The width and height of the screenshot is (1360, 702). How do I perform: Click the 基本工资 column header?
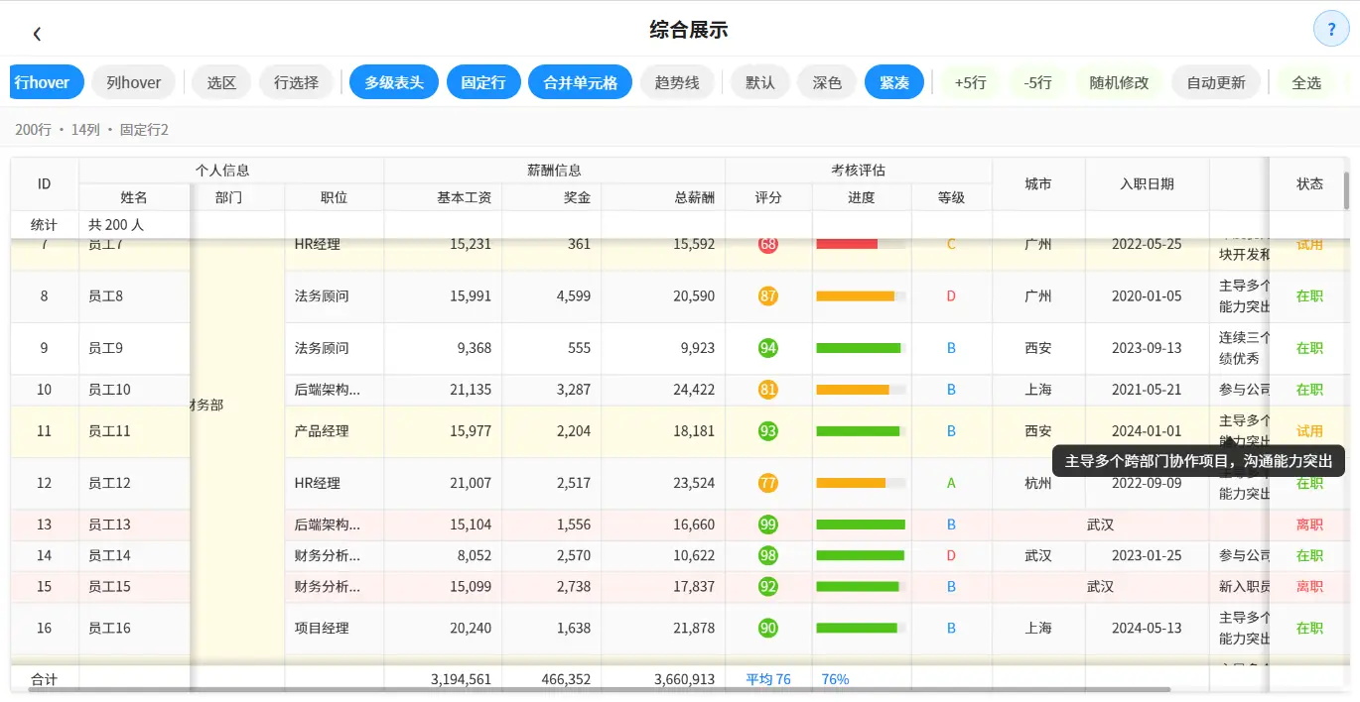point(464,197)
